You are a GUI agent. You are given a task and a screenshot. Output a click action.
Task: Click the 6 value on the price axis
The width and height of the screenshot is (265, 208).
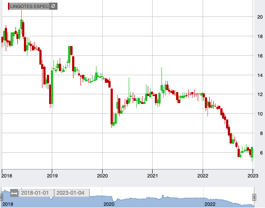point(261,153)
